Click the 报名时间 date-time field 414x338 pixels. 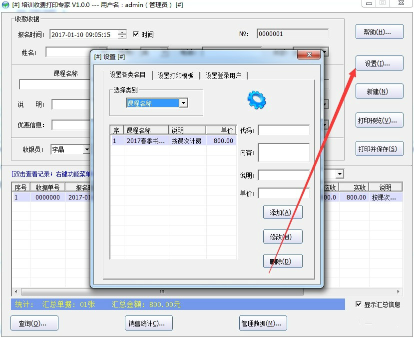pos(84,34)
